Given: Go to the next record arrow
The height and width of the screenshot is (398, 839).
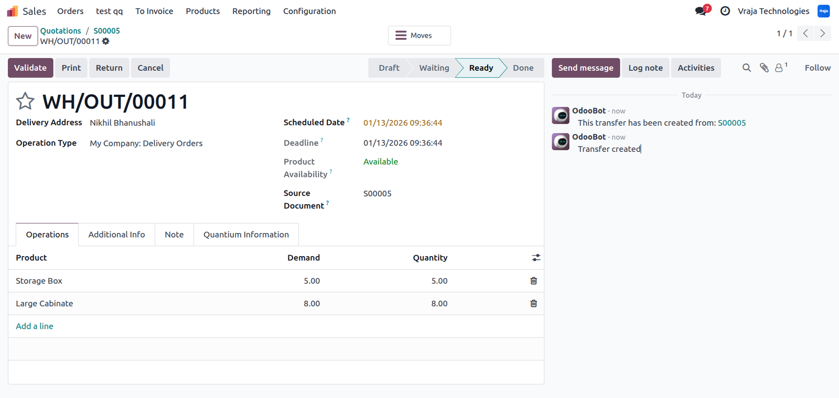Looking at the screenshot, I should (x=823, y=34).
